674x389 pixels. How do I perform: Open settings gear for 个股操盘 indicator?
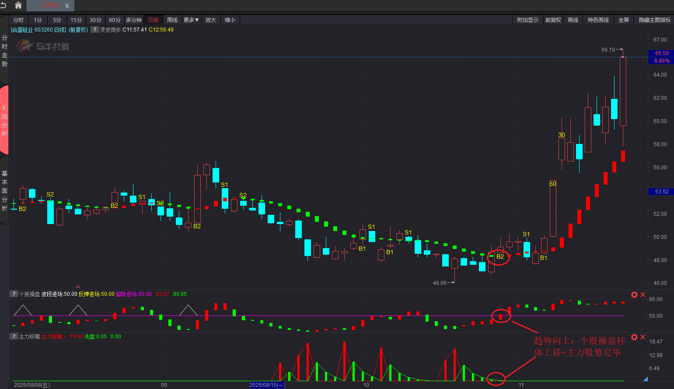[x=634, y=295]
